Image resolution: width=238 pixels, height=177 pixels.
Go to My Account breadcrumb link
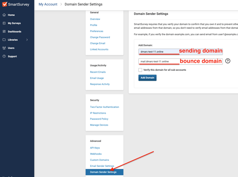click(x=48, y=4)
